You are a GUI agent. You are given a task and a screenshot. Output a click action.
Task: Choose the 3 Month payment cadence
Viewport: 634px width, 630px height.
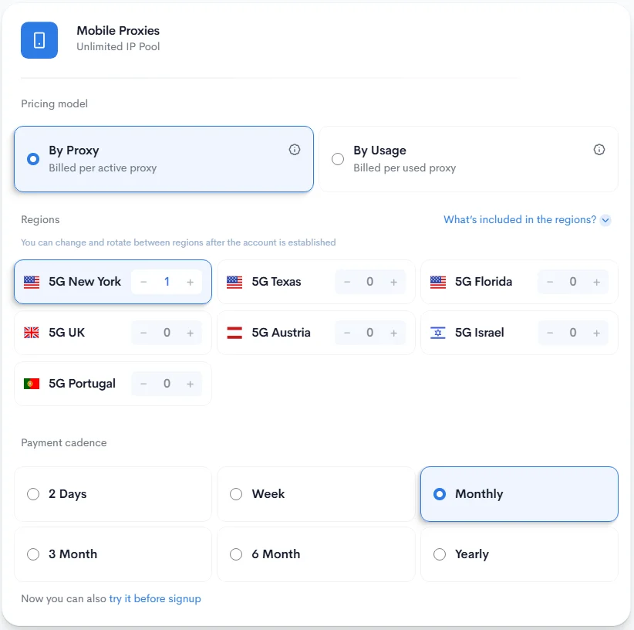click(x=113, y=554)
